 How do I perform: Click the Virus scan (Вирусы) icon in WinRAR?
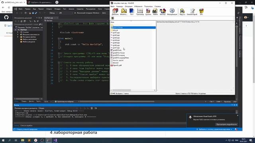coord(182,11)
